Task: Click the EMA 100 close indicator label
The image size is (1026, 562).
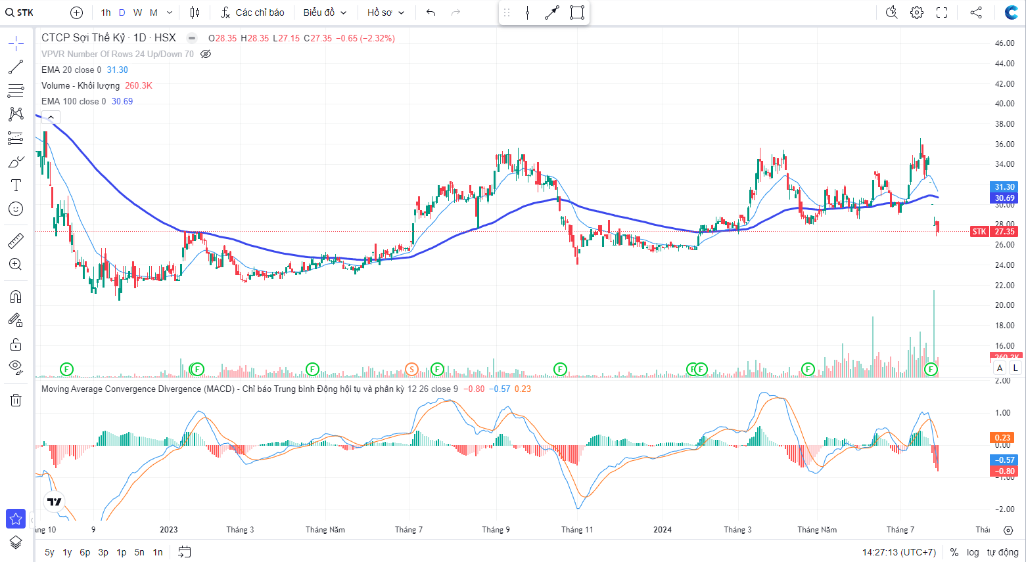Action: pos(74,101)
